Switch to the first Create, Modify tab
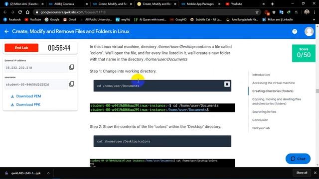 (x=112, y=4)
